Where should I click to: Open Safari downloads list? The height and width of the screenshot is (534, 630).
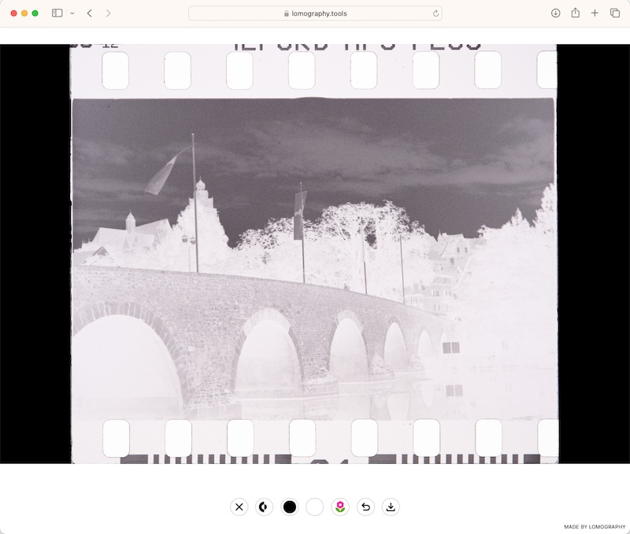(556, 13)
